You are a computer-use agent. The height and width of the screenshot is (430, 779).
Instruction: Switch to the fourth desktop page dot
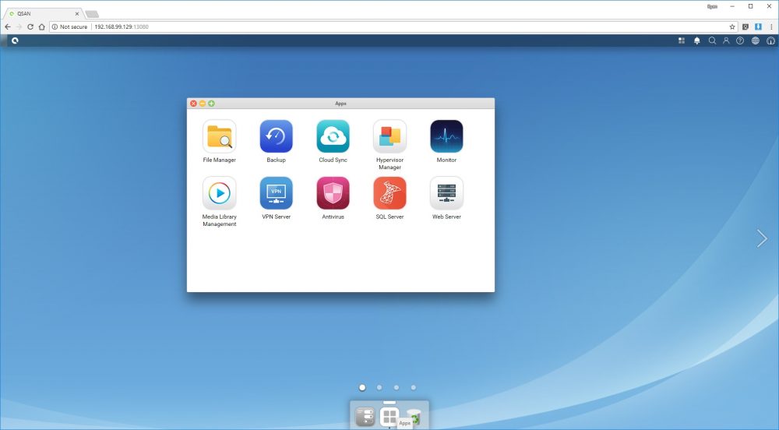[x=414, y=387]
